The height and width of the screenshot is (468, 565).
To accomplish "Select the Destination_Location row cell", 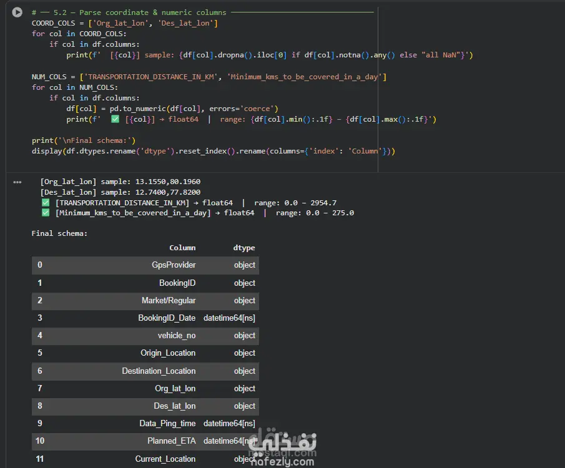I will coord(159,371).
